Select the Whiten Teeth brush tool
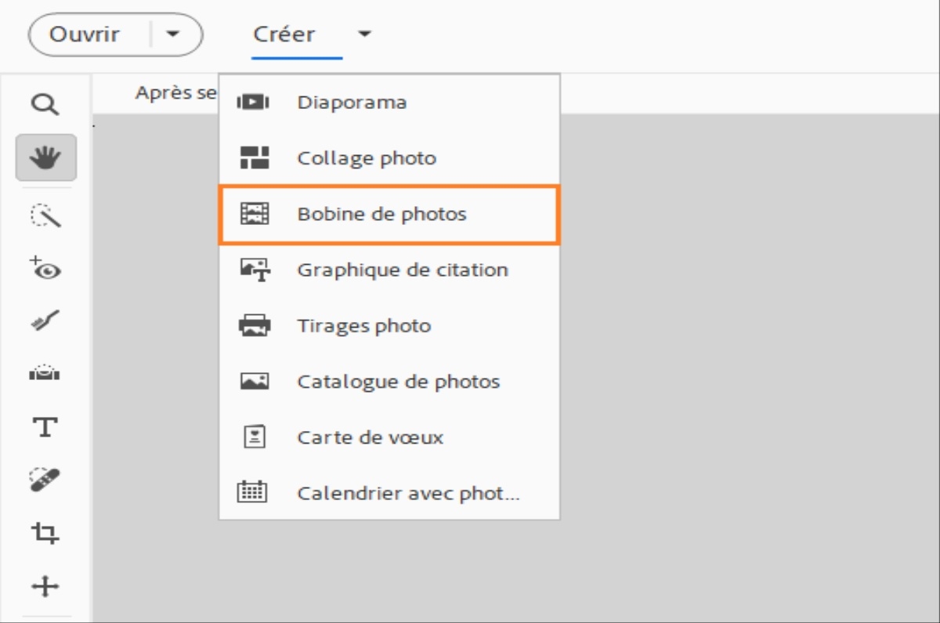 pyautogui.click(x=45, y=320)
